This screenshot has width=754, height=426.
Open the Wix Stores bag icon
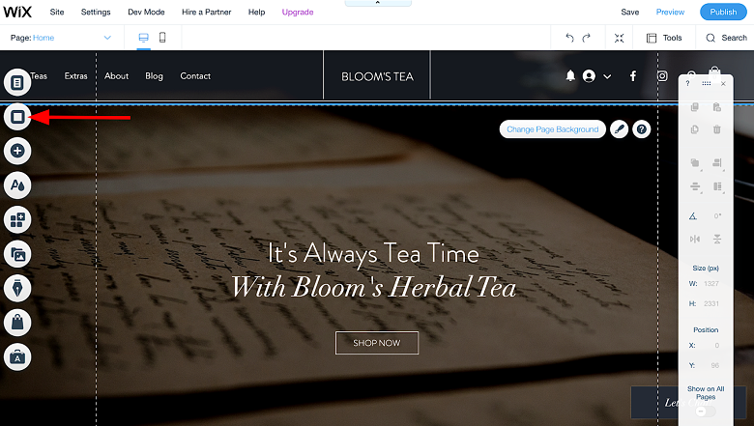coord(17,323)
